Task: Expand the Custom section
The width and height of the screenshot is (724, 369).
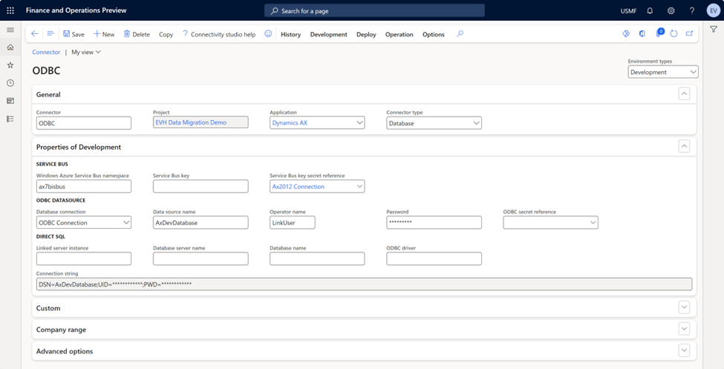Action: [685, 307]
